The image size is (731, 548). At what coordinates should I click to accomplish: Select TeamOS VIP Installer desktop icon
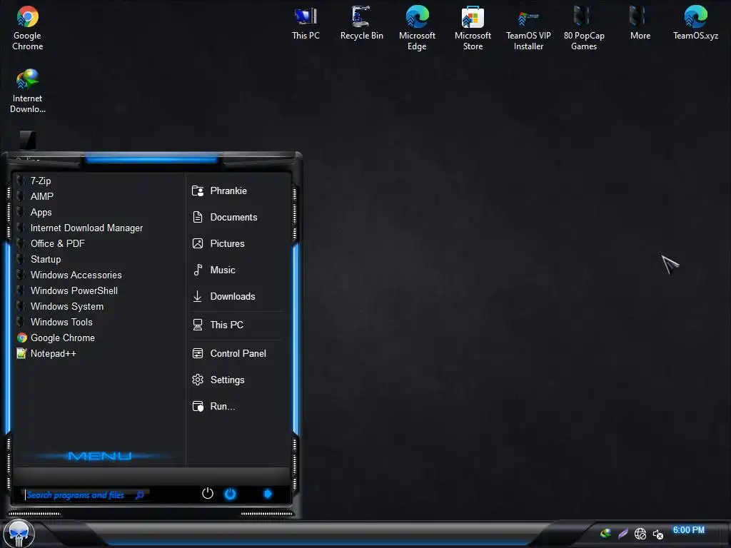(x=528, y=28)
